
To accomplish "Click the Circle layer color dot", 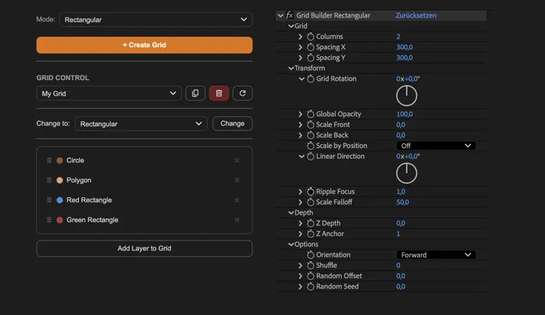I will (60, 160).
